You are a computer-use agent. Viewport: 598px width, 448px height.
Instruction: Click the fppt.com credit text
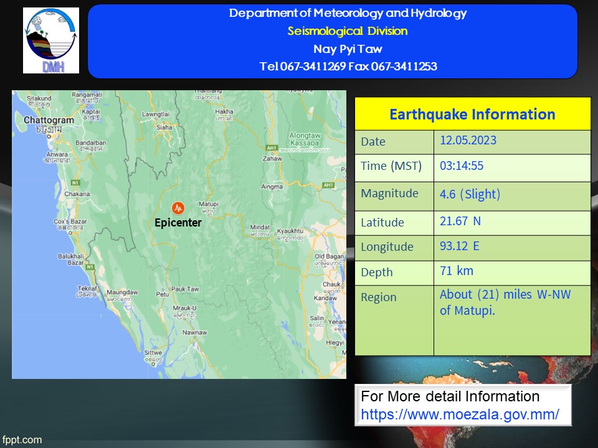[x=22, y=439]
